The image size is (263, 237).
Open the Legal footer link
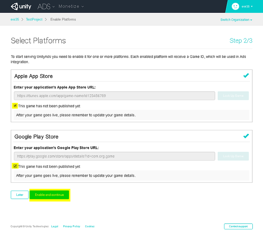pyautogui.click(x=55, y=226)
